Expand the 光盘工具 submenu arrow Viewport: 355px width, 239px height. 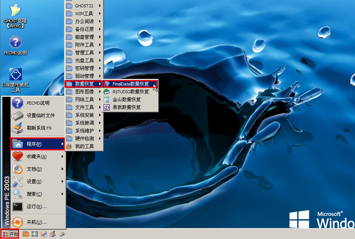(x=100, y=61)
